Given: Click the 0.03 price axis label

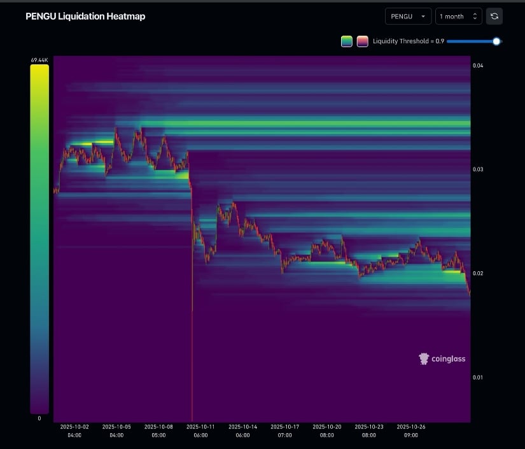Looking at the screenshot, I should coord(477,169).
